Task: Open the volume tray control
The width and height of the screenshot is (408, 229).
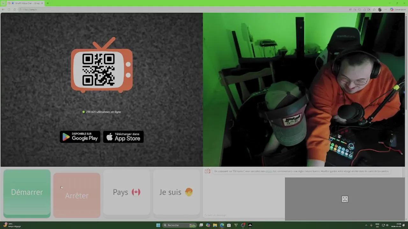Action: (387, 225)
